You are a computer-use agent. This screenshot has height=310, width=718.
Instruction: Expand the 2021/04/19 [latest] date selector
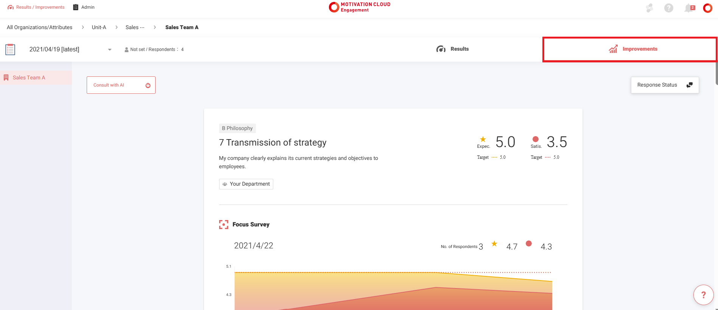coord(55,50)
